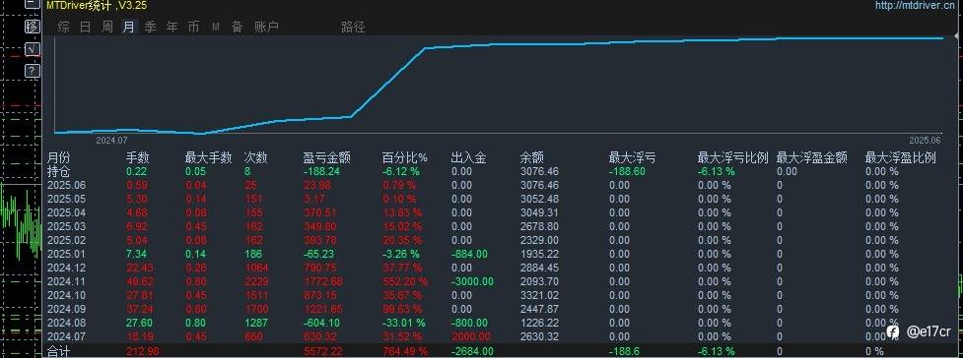Open the 备 notes tab
Image resolution: width=963 pixels, height=358 pixels.
tap(238, 27)
